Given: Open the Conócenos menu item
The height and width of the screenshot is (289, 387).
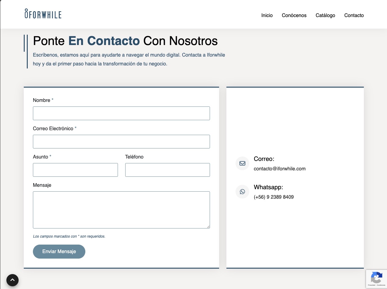Looking at the screenshot, I should tap(294, 15).
